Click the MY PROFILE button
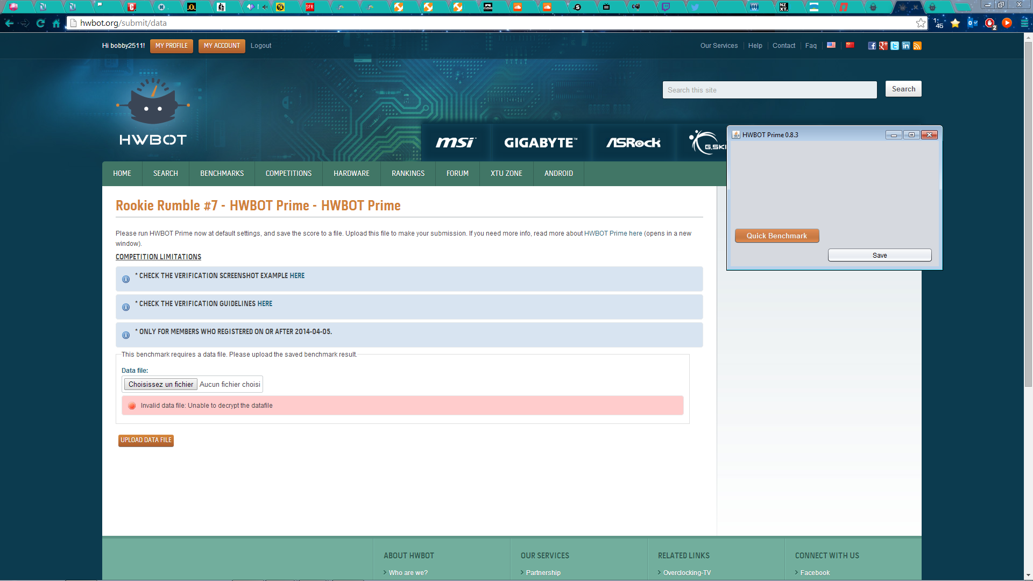 (x=172, y=46)
